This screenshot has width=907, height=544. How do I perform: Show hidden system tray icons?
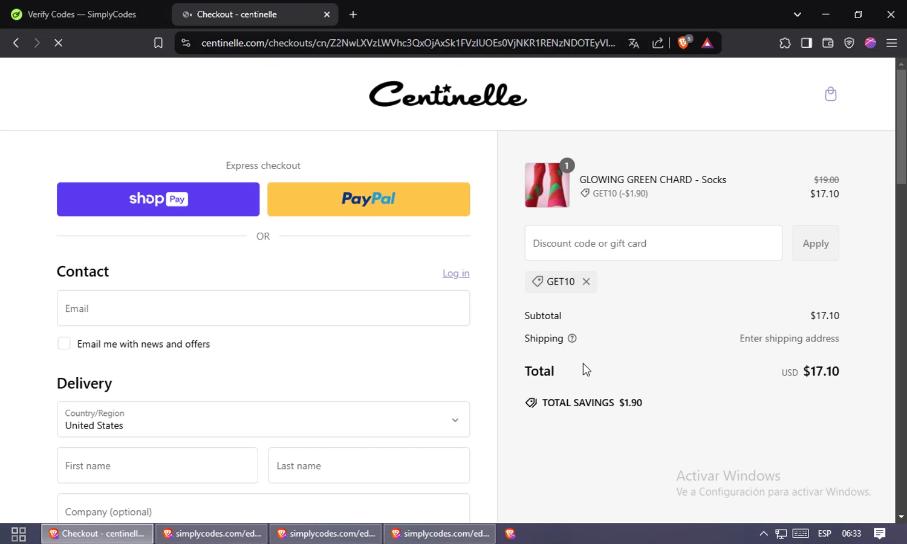coord(763,534)
